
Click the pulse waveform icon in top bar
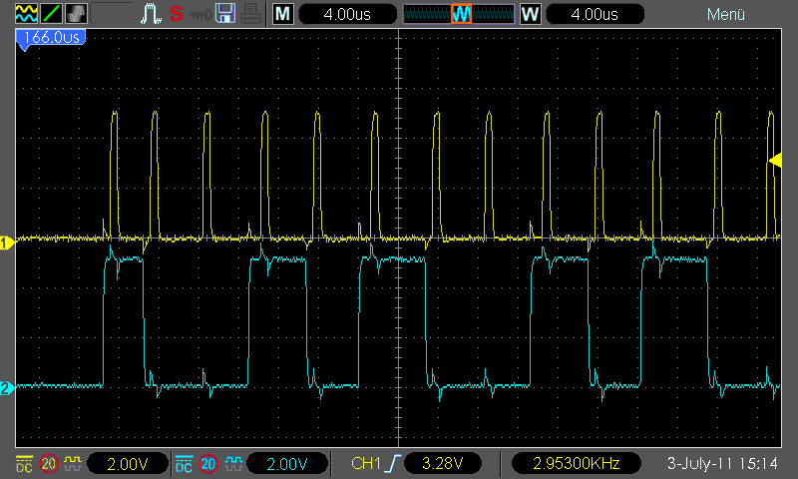click(x=151, y=14)
